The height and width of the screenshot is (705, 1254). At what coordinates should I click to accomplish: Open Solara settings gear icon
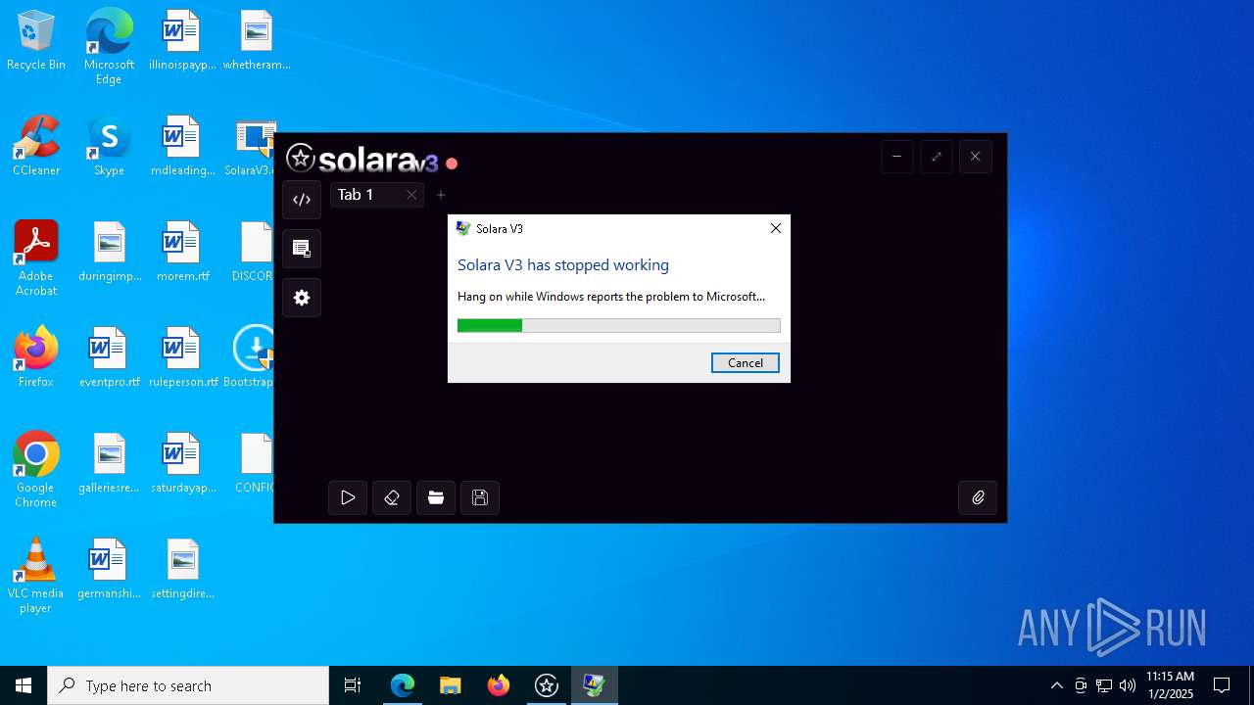point(302,298)
